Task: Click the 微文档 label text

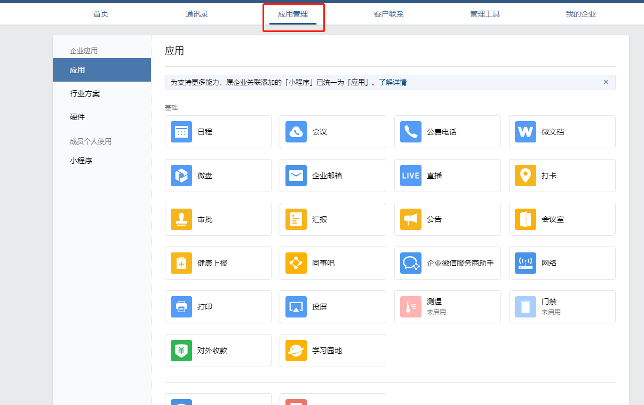Action: (x=553, y=132)
